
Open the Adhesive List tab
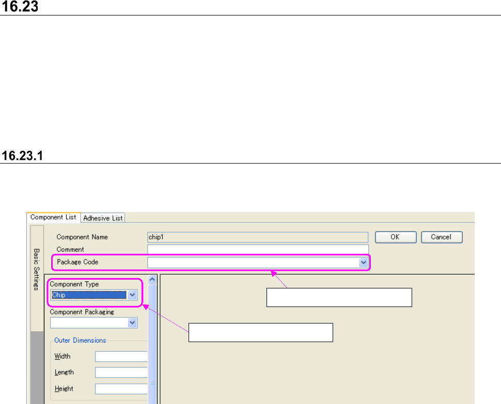click(x=103, y=218)
